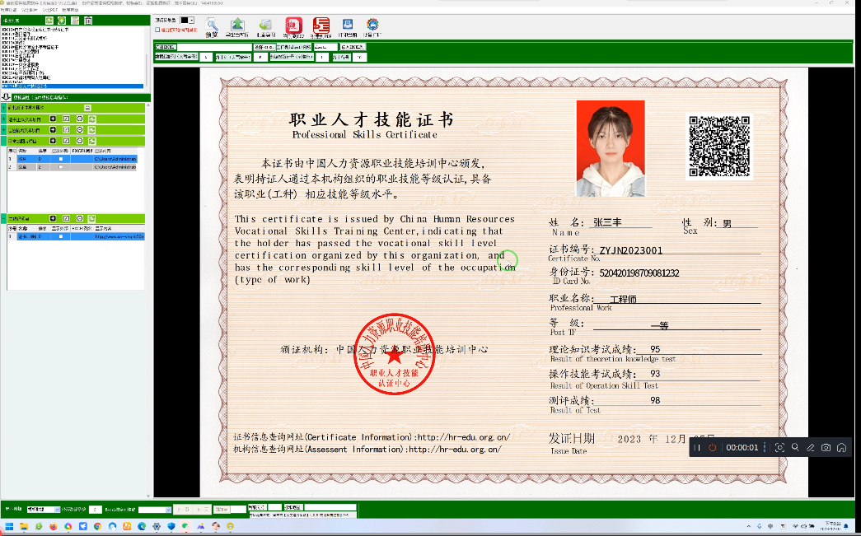Click the browse button next to Excel path field
Viewport: 861px width, 536px height.
pos(264,47)
